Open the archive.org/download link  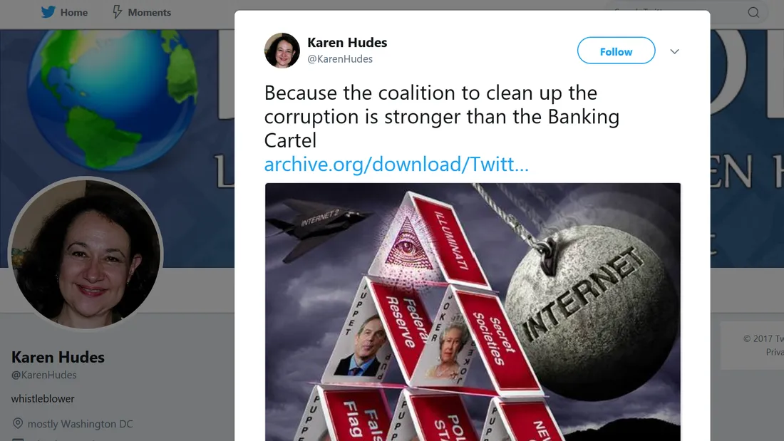tap(396, 164)
